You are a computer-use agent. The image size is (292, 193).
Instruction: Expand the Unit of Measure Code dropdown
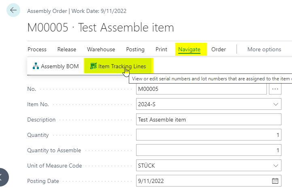pos(276,166)
